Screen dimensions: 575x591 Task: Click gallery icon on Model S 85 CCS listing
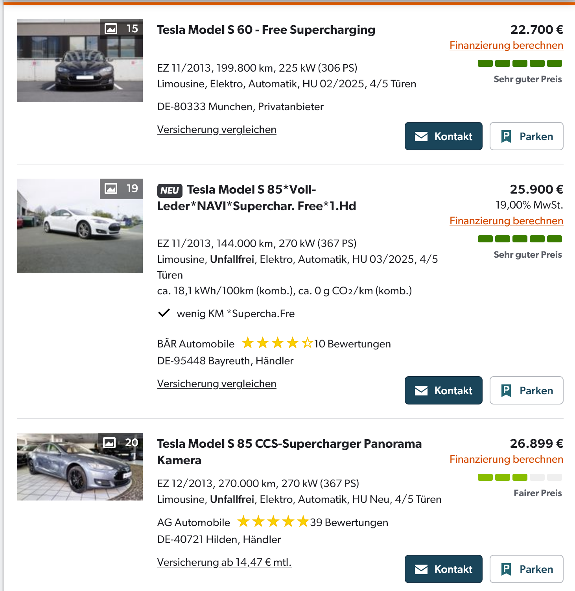point(109,443)
